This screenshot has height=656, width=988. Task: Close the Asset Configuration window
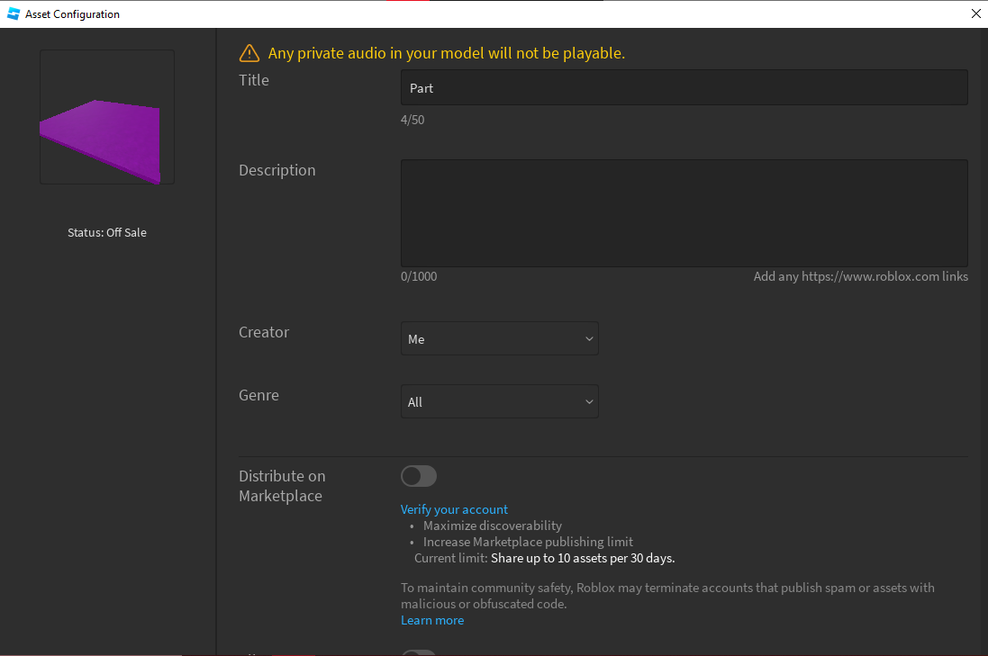coord(975,13)
